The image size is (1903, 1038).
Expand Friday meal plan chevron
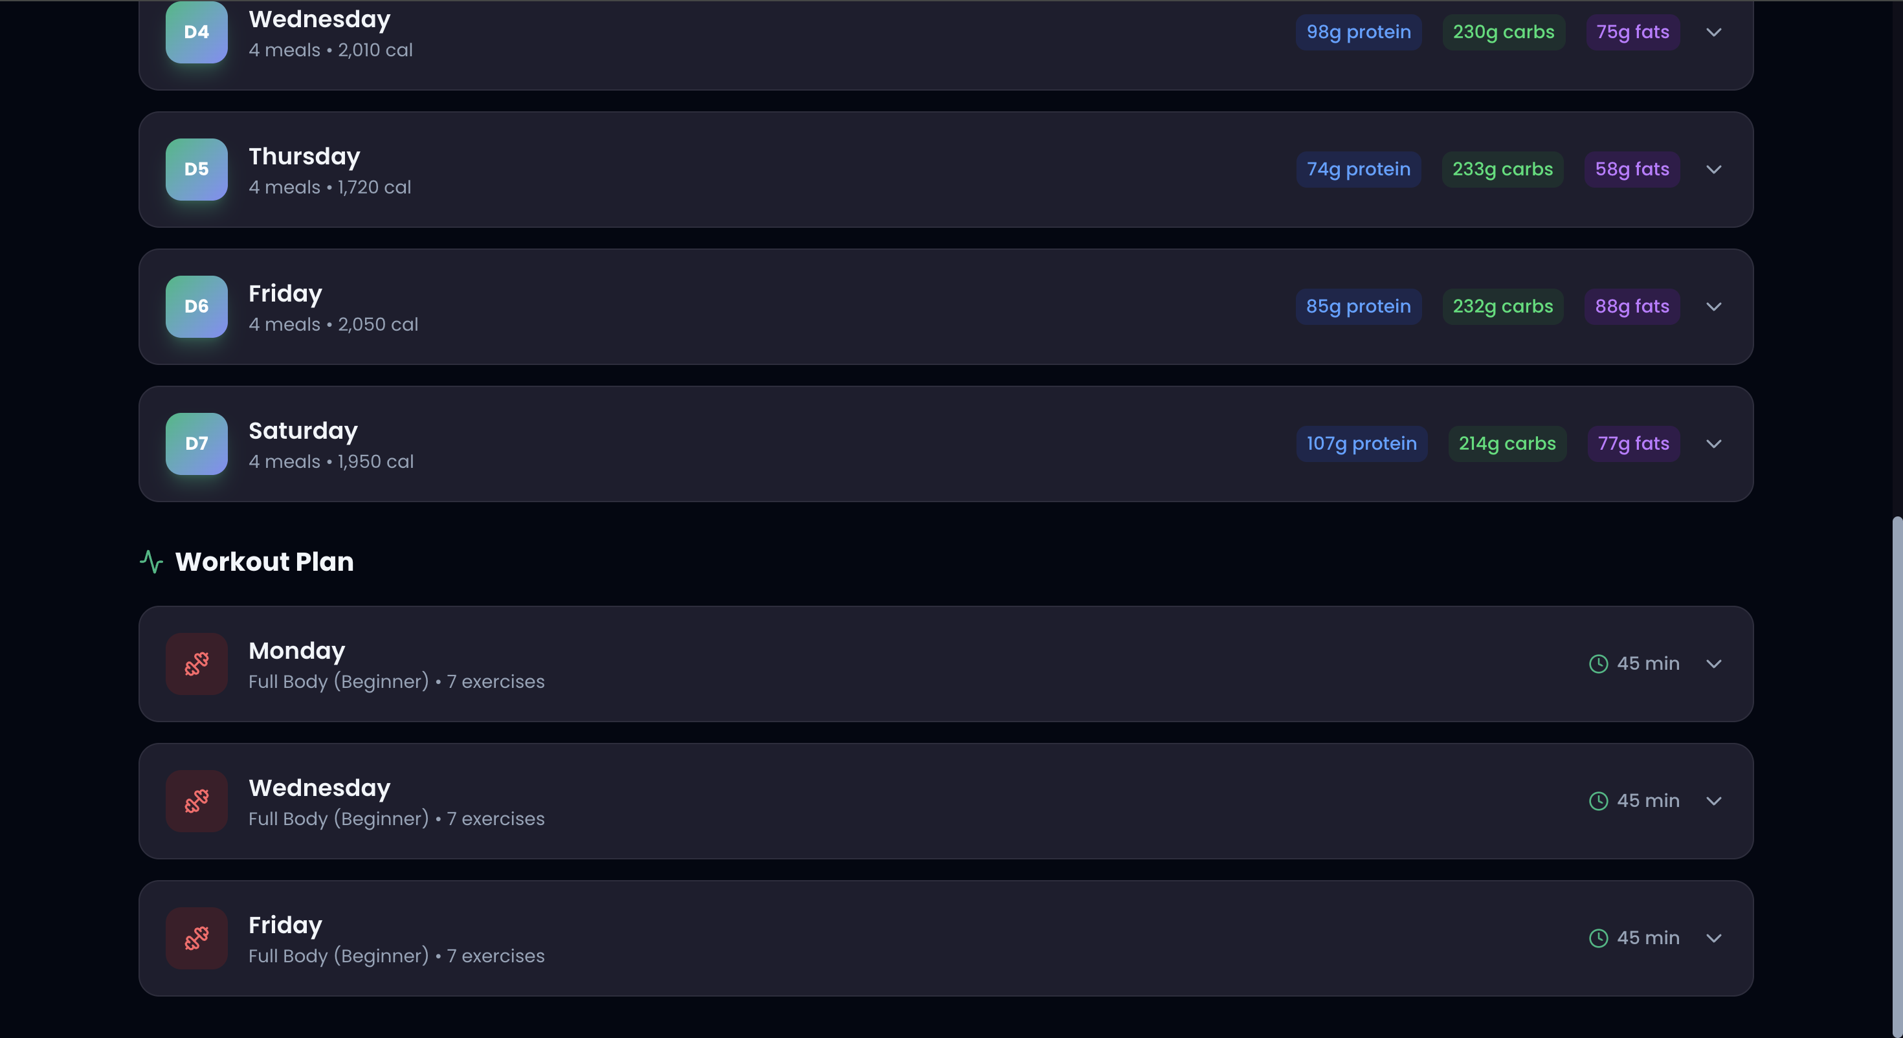(x=1714, y=307)
